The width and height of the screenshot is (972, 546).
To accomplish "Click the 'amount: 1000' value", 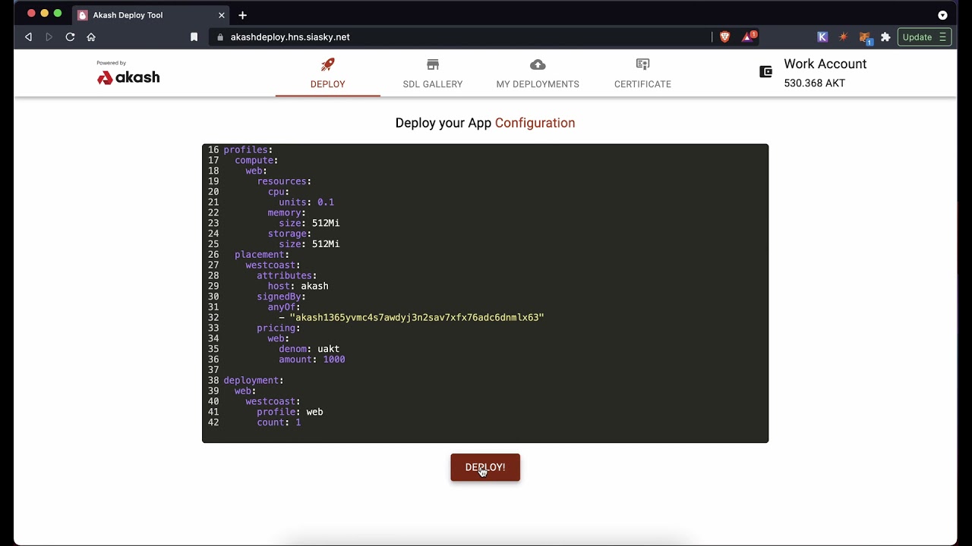I will pyautogui.click(x=334, y=359).
